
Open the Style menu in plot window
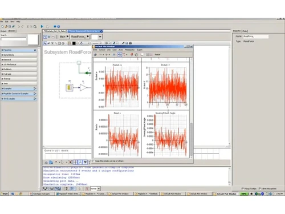[x=95, y=50]
